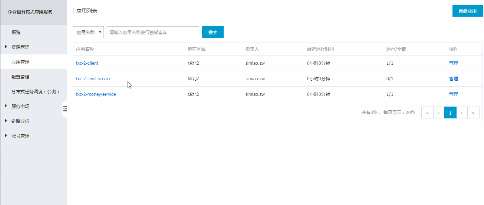Go to the first page arrow
This screenshot has width=484, height=205.
pyautogui.click(x=427, y=113)
